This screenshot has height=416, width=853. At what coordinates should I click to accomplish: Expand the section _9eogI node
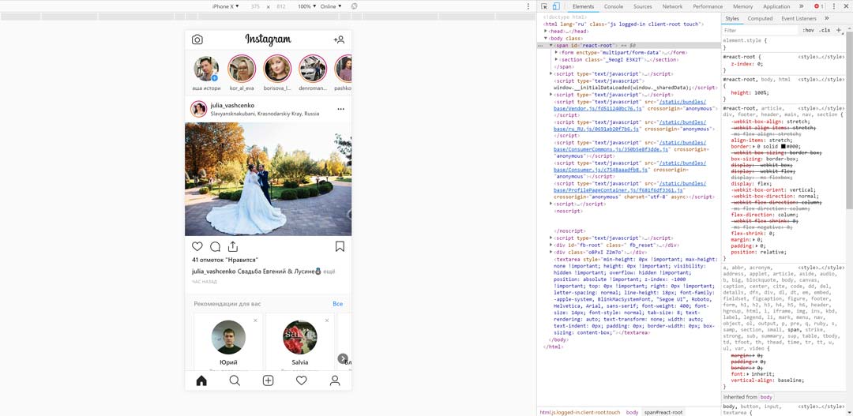point(556,60)
